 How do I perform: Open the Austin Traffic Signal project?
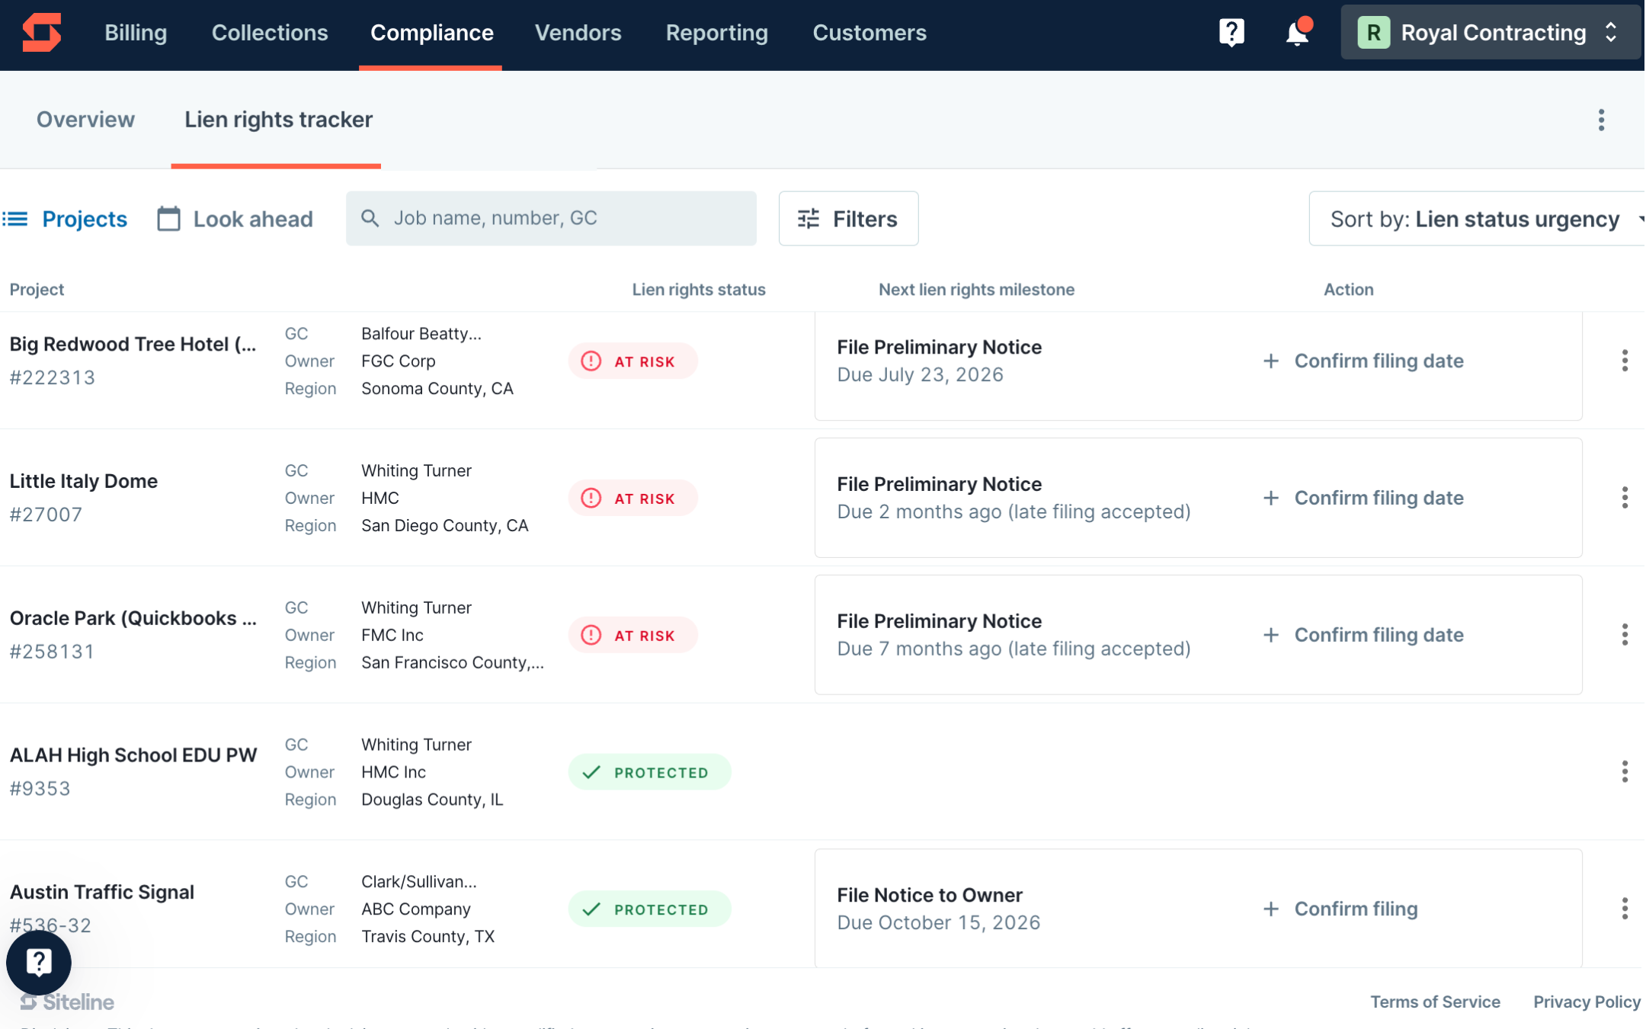[x=101, y=892]
